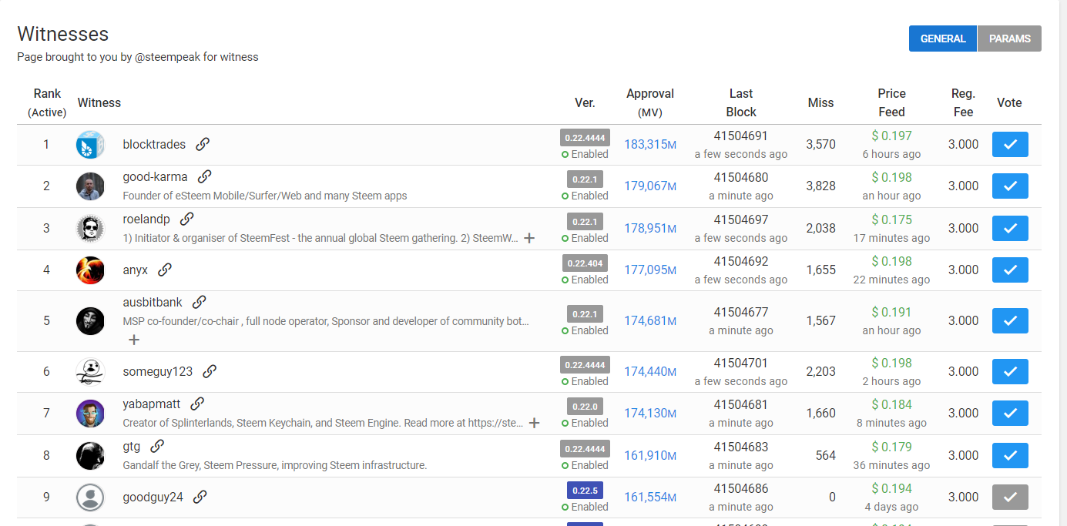The image size is (1067, 526).
Task: Expand roelandp's description with plus icon
Action: pyautogui.click(x=529, y=239)
